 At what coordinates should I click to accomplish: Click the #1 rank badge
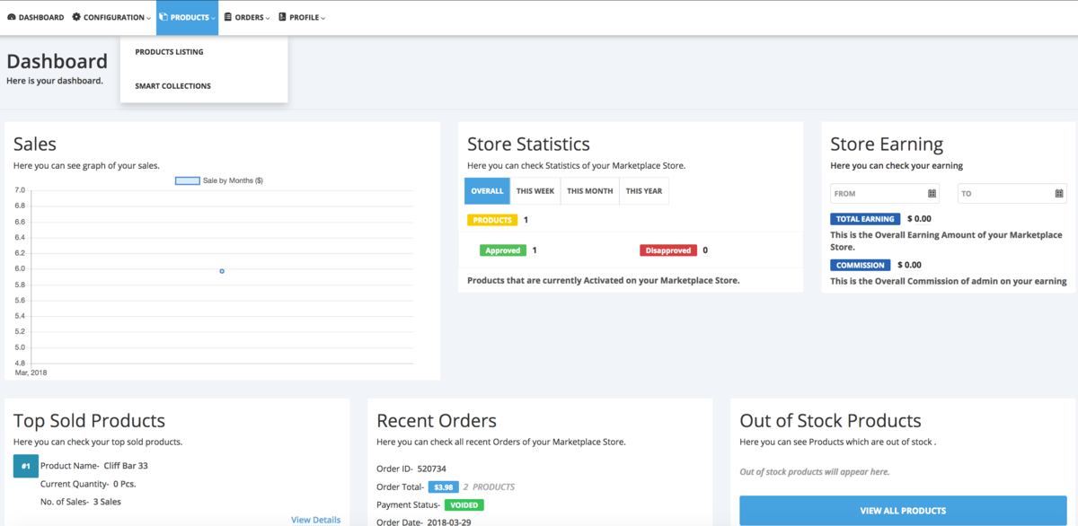coord(26,466)
